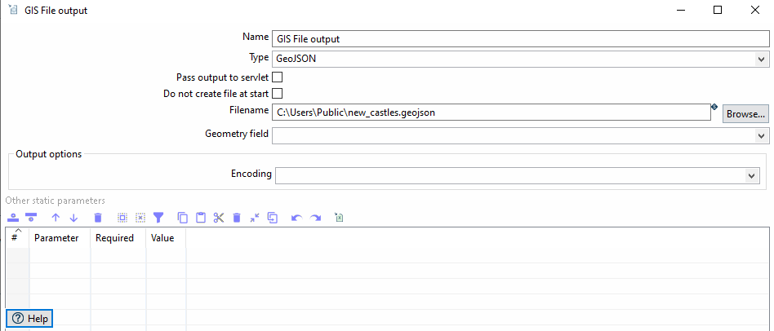Maximize the GIS File output window
The height and width of the screenshot is (331, 774).
(718, 10)
